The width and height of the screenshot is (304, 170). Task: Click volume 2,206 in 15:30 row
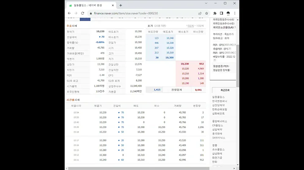pos(201,127)
